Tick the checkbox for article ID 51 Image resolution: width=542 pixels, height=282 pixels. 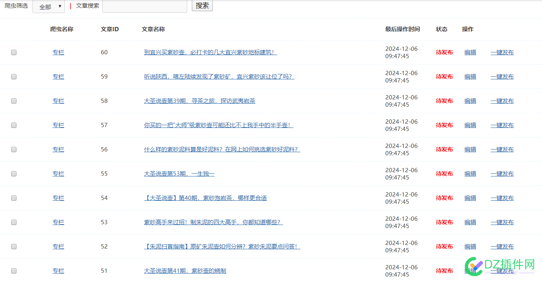14,271
